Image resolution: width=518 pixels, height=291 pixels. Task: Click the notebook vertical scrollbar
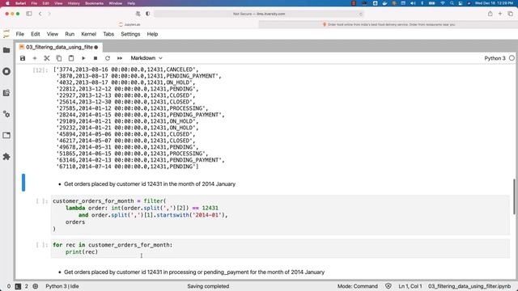[x=514, y=196]
